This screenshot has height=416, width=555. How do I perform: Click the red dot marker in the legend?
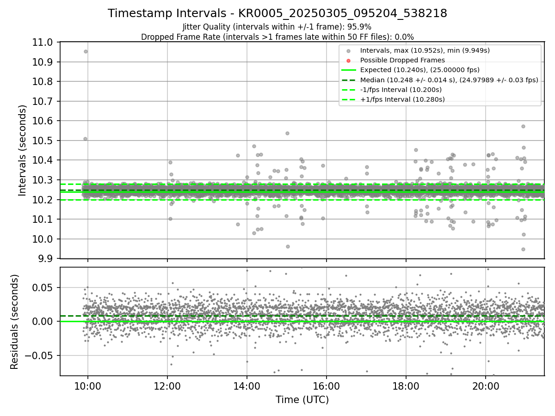pos(348,61)
